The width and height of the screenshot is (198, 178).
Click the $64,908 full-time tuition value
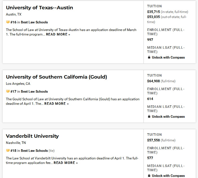[x=153, y=81]
